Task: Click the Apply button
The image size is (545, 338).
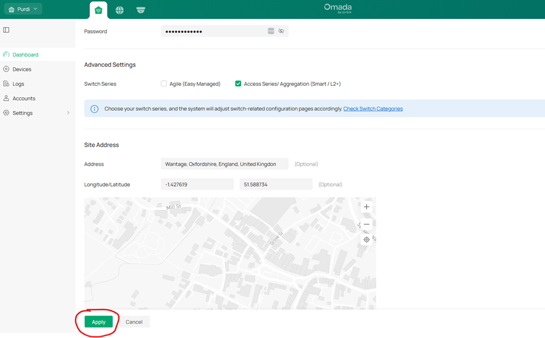Action: 99,322
